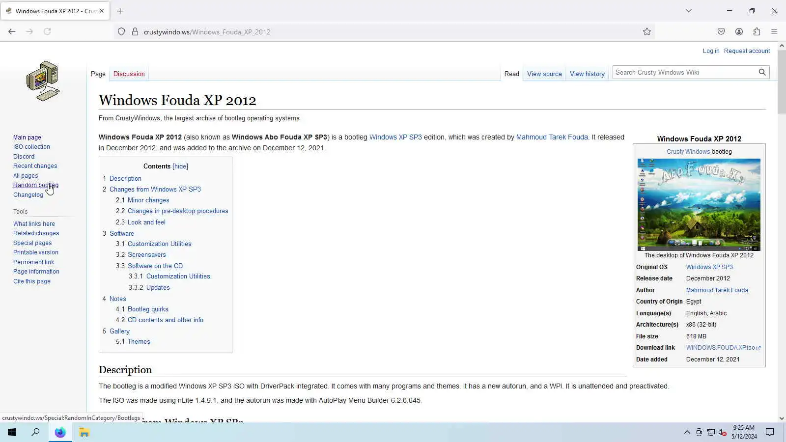Open Mahmoud Tarek Fouda link in infobox

pyautogui.click(x=717, y=290)
